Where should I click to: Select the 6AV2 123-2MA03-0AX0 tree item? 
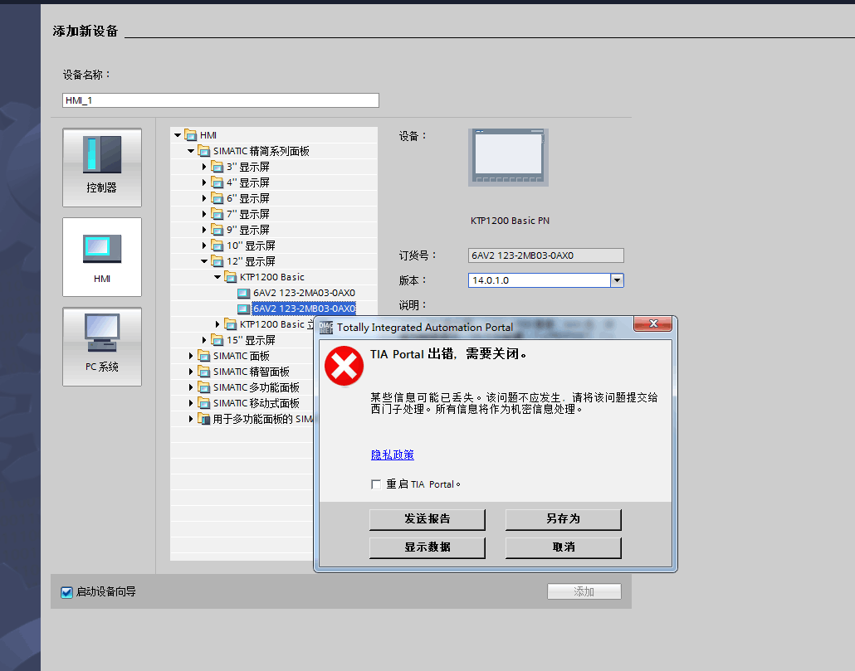(304, 293)
